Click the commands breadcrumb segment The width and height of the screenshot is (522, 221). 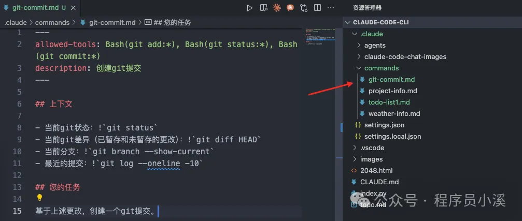point(52,23)
